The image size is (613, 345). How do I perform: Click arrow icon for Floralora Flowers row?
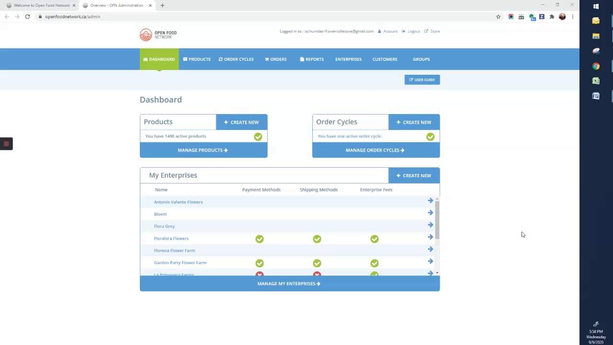pos(430,237)
